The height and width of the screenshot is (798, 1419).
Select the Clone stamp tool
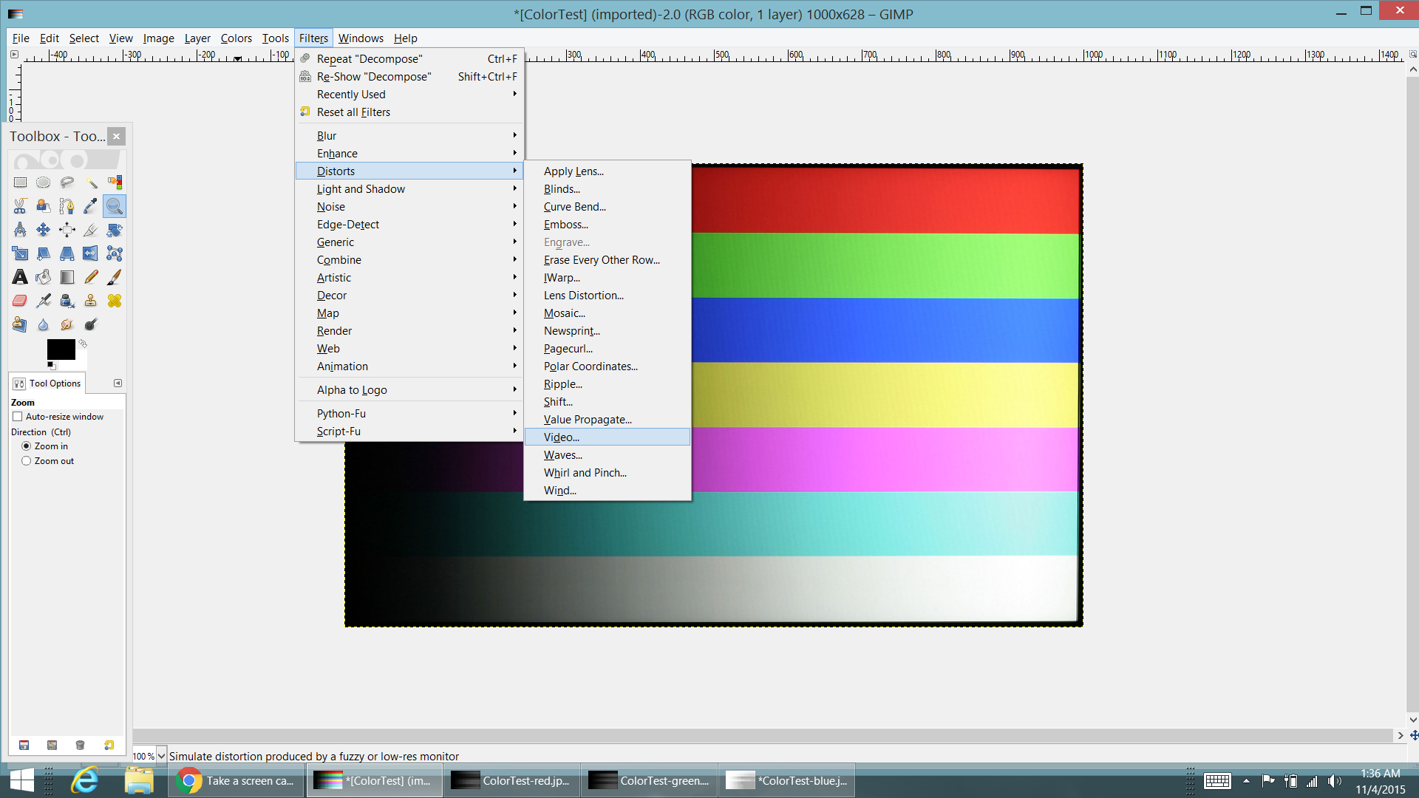[91, 301]
